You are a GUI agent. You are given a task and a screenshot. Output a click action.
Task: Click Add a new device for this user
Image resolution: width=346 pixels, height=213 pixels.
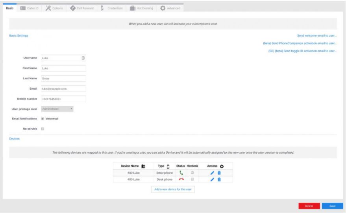point(173,189)
